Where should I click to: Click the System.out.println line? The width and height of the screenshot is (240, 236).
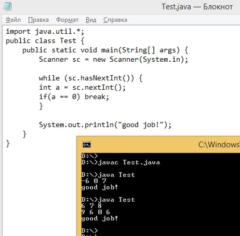click(105, 124)
